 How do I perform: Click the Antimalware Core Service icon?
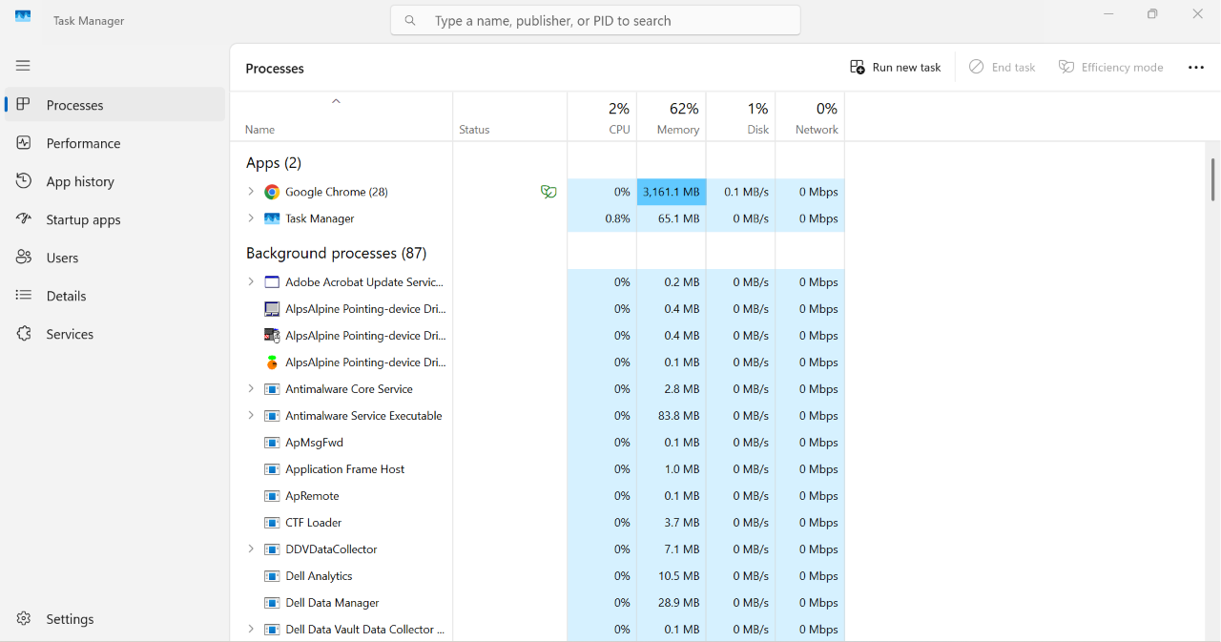coord(272,389)
